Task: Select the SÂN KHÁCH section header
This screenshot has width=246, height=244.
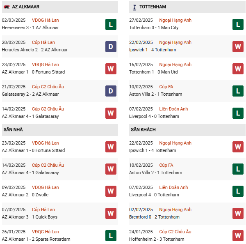Action: click(143, 130)
